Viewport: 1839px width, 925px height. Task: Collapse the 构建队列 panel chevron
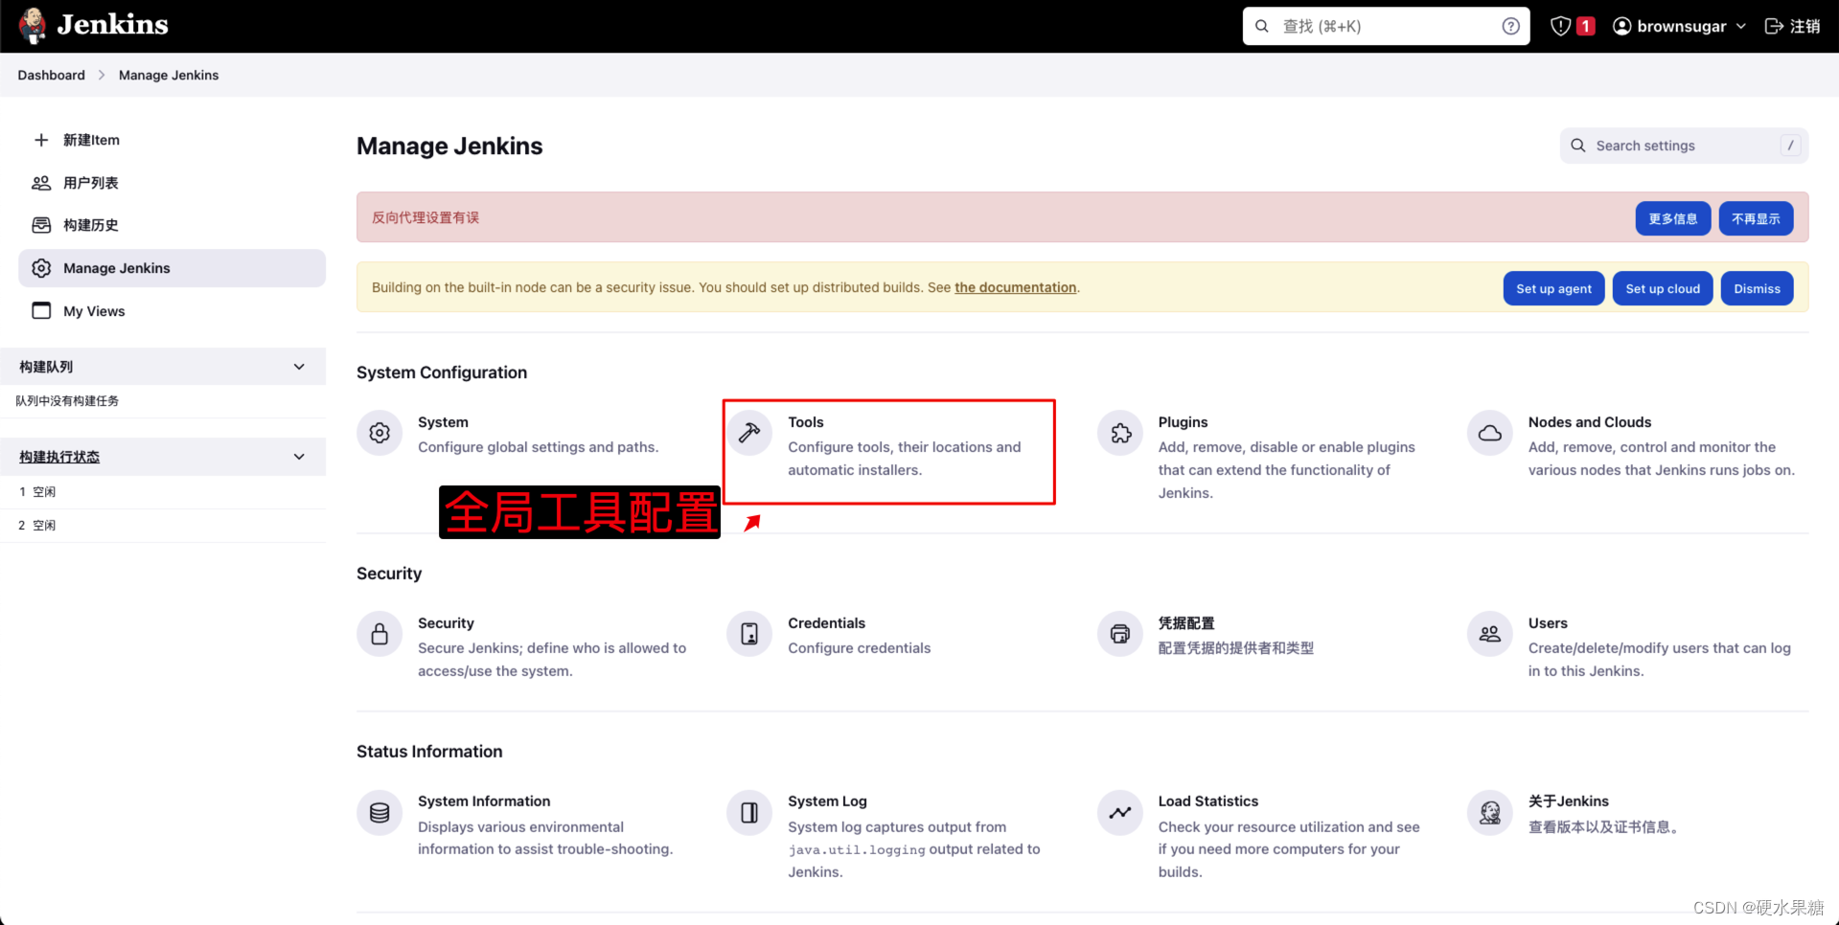pyautogui.click(x=299, y=367)
